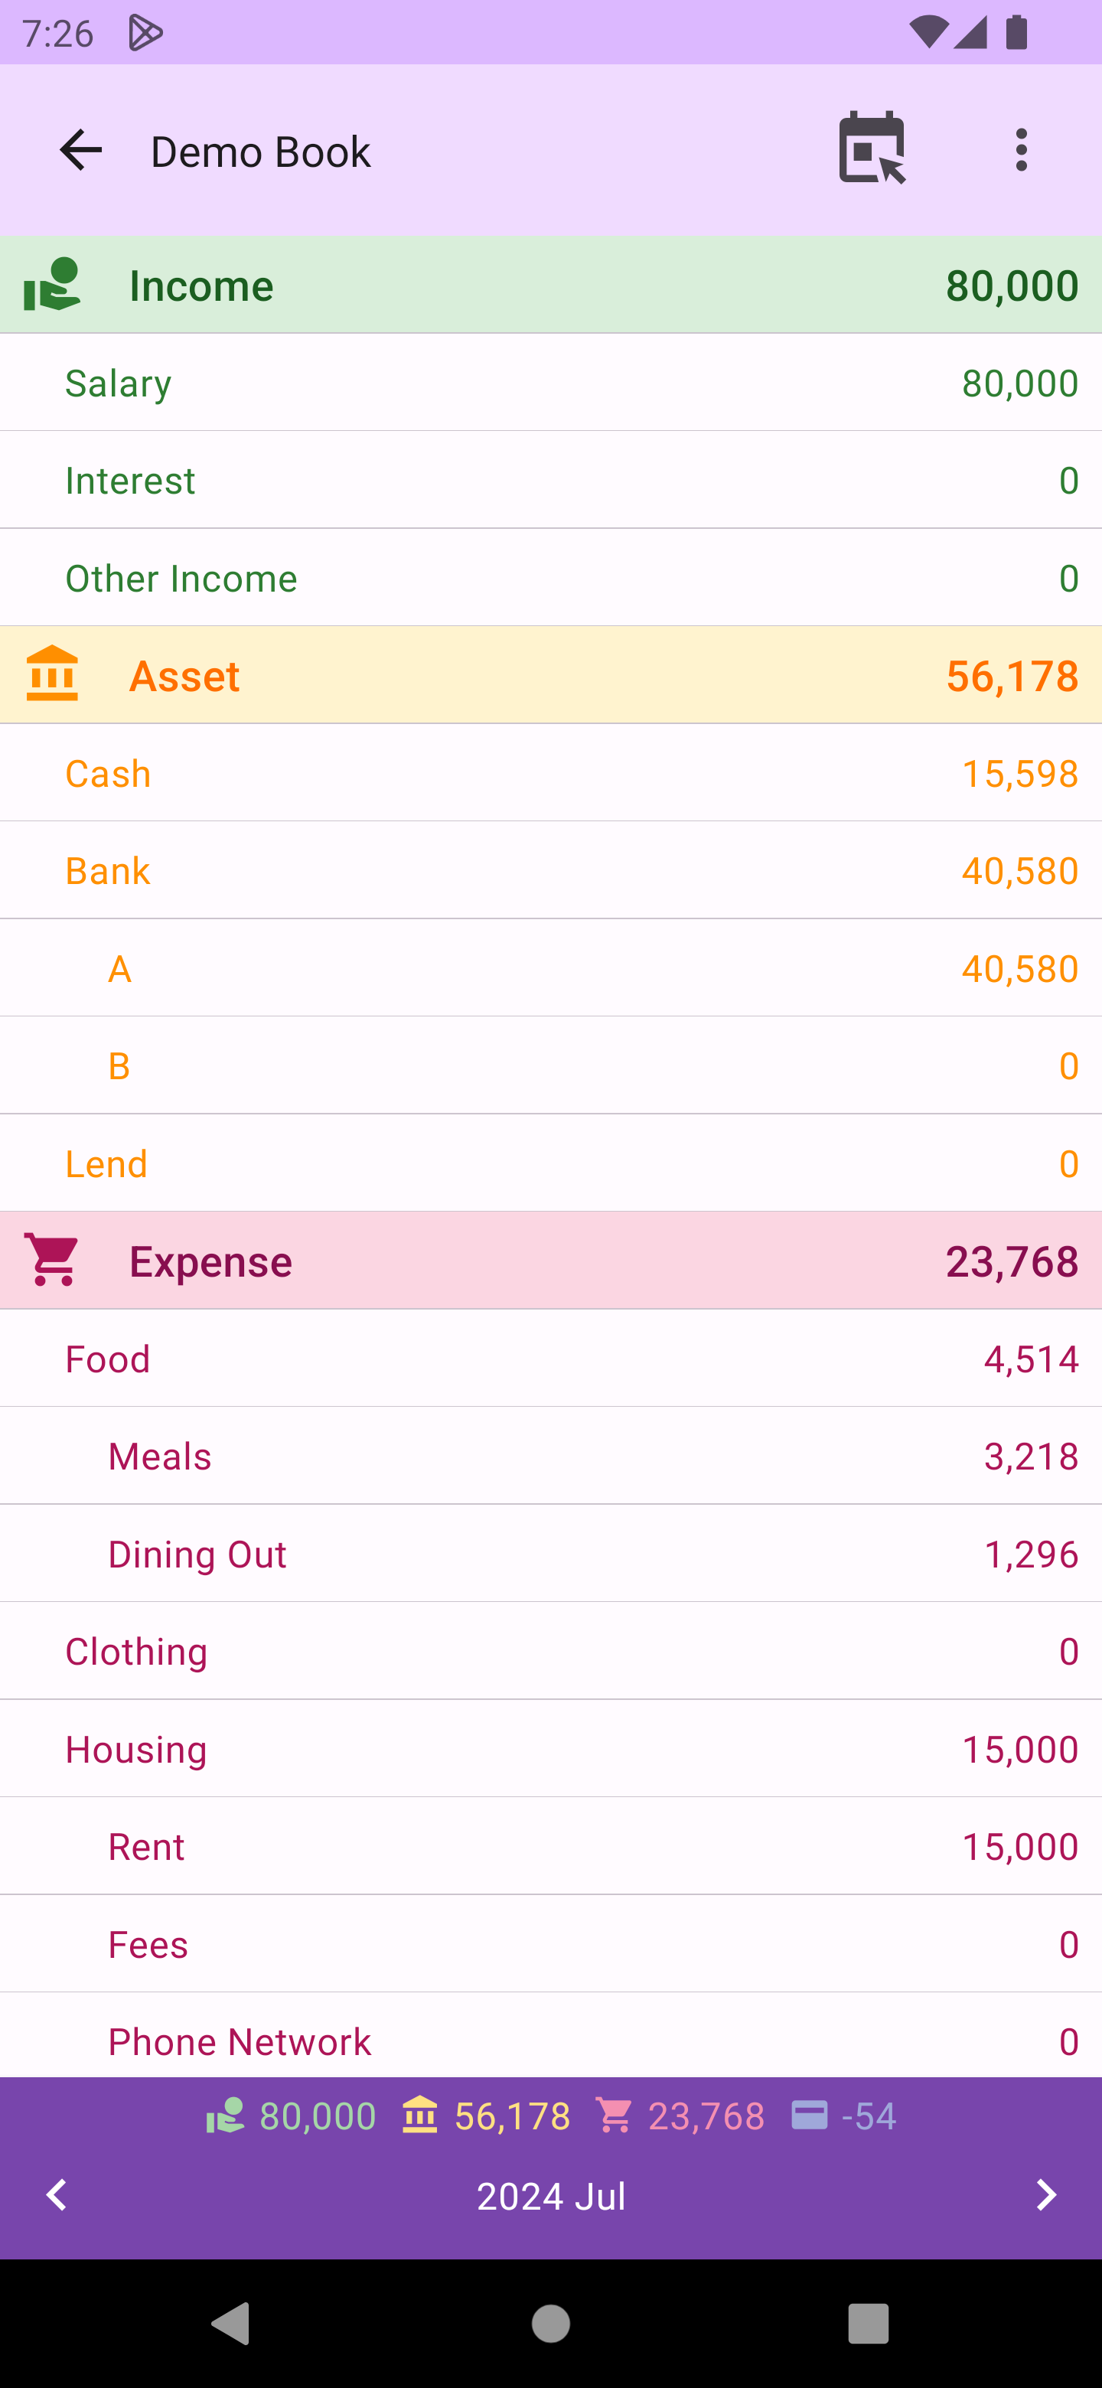Go to previous month with left chevron
Screen dimensions: 1102x2388
coord(57,2194)
